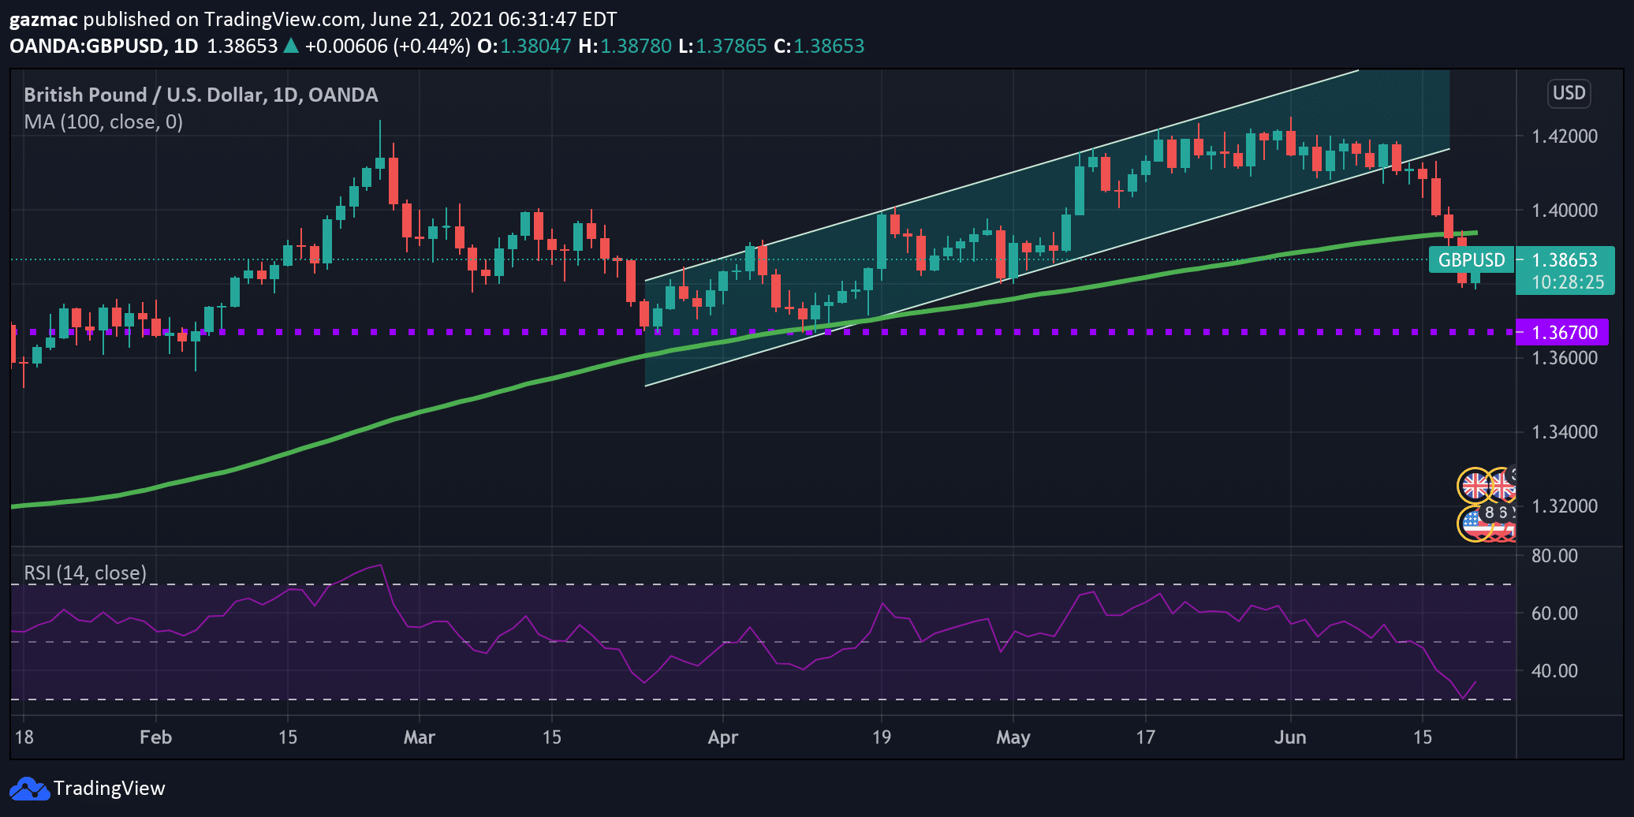Screen dimensions: 1634x817
Task: Open the USD currency selector
Action: [x=1569, y=93]
